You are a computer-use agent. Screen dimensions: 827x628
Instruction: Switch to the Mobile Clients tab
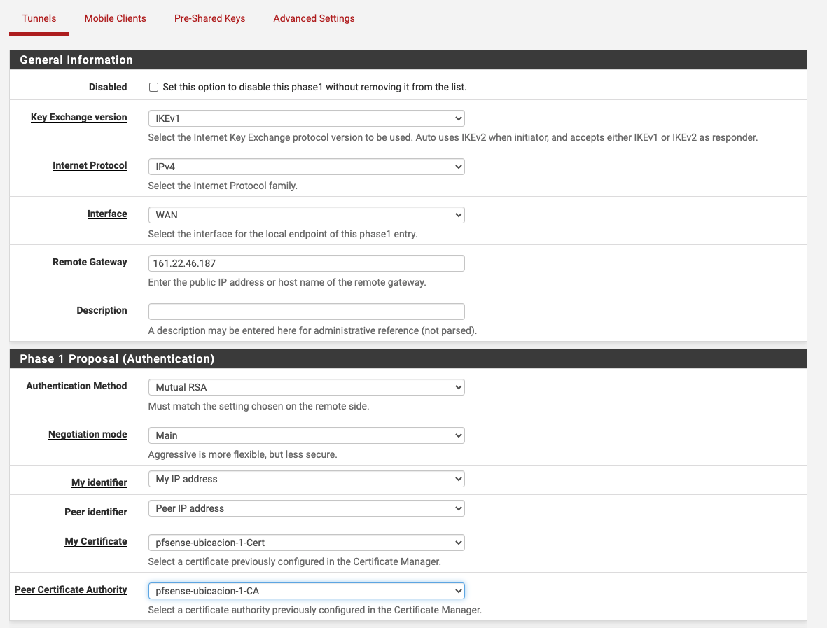coord(115,18)
